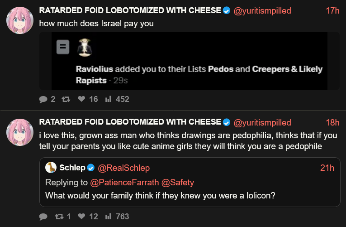Open the @RealSchlep profile link
Viewport: 346px width, 227px height.
[x=123, y=168]
